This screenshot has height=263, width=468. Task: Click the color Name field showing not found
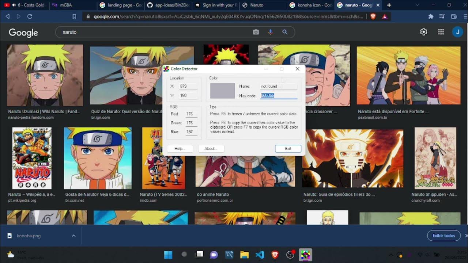tap(279, 86)
